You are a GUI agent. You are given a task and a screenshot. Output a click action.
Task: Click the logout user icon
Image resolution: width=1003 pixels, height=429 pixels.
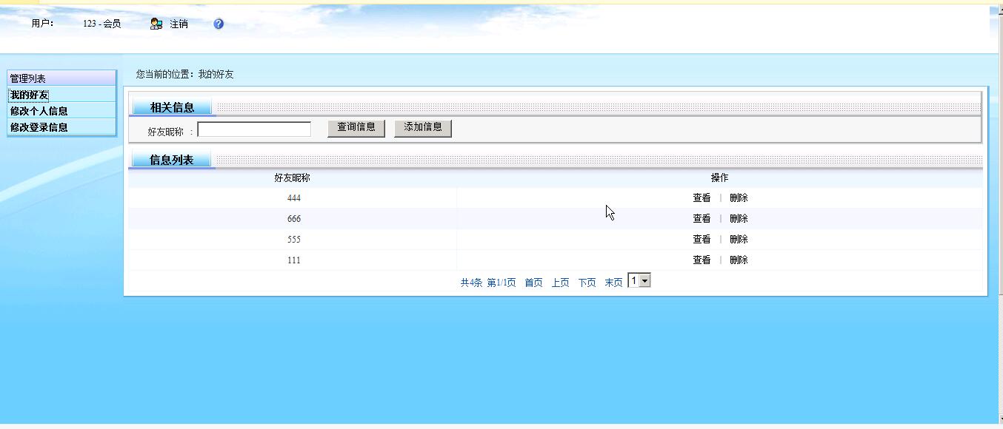(x=156, y=24)
